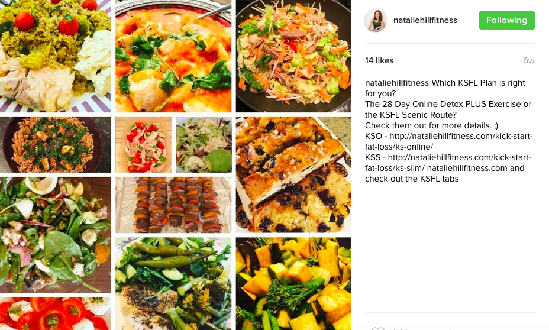Click the green chilli peppers and broccoli photo
The width and height of the screenshot is (549, 330).
pos(173,283)
